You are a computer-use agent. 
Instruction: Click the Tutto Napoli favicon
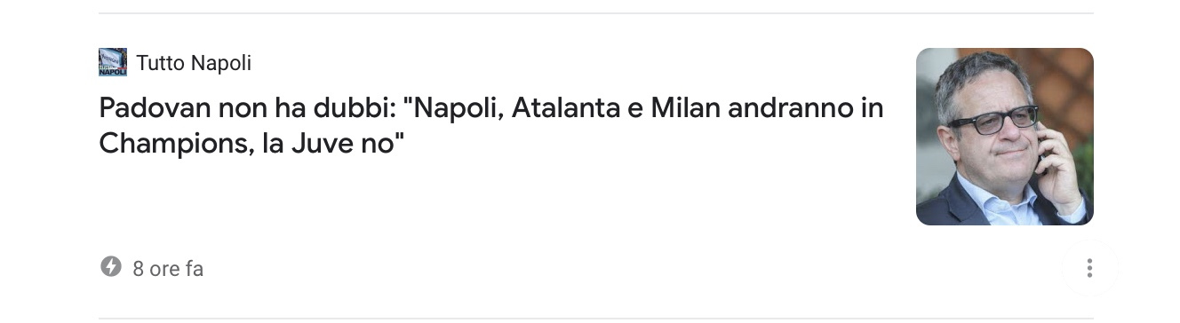113,62
